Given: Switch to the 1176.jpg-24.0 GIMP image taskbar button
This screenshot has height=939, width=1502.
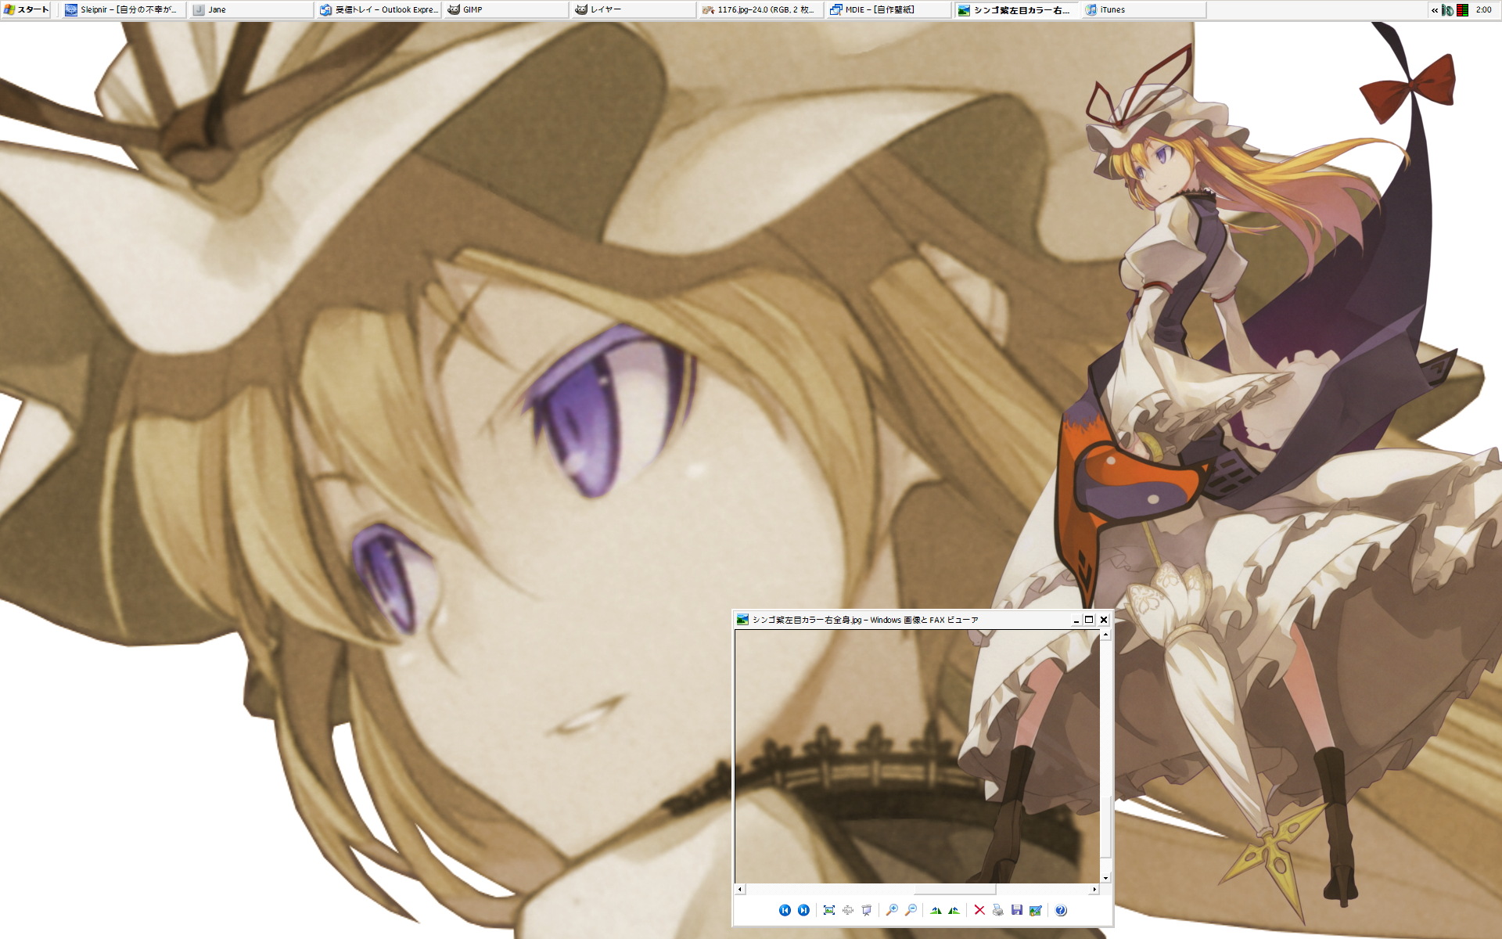Looking at the screenshot, I should (x=761, y=9).
